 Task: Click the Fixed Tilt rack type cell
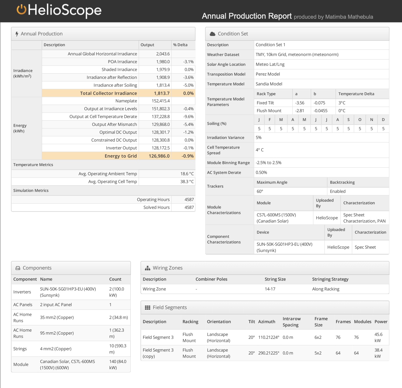click(x=265, y=103)
